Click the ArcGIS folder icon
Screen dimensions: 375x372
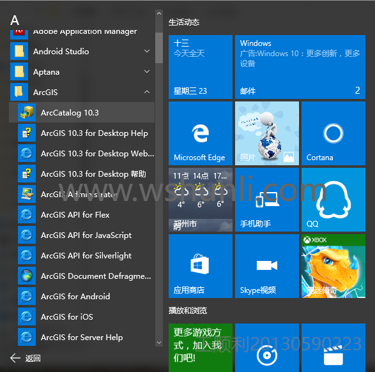[x=19, y=92]
